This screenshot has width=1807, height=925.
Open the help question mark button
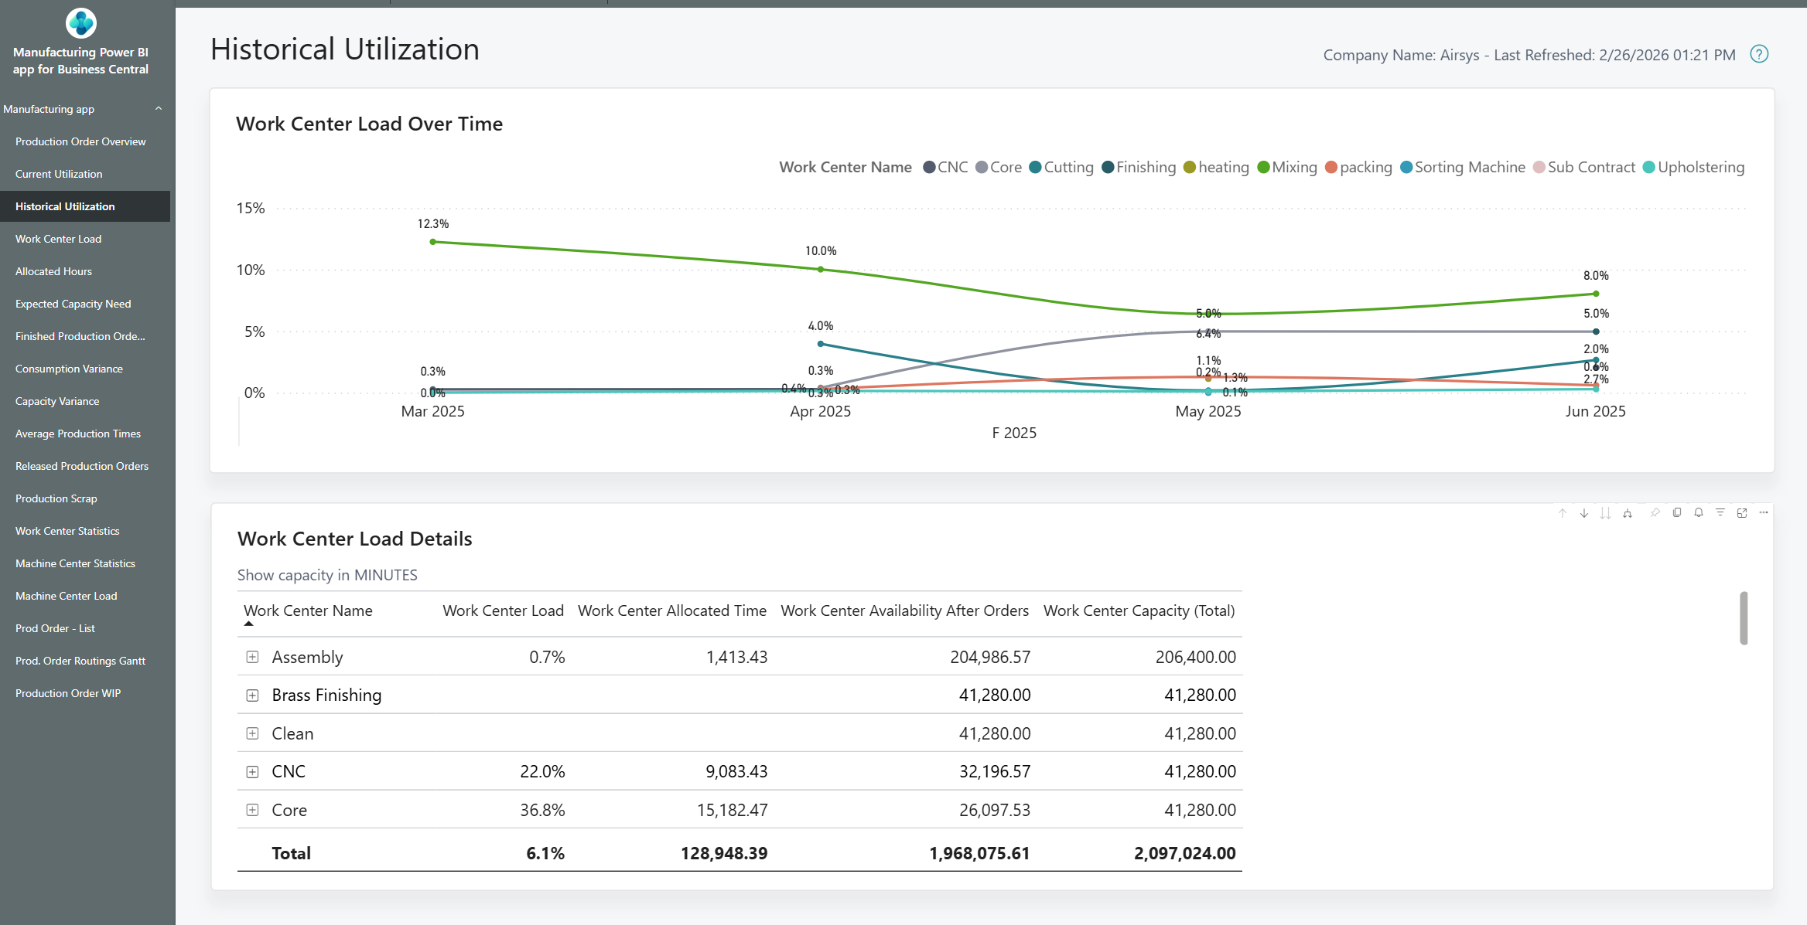tap(1759, 54)
